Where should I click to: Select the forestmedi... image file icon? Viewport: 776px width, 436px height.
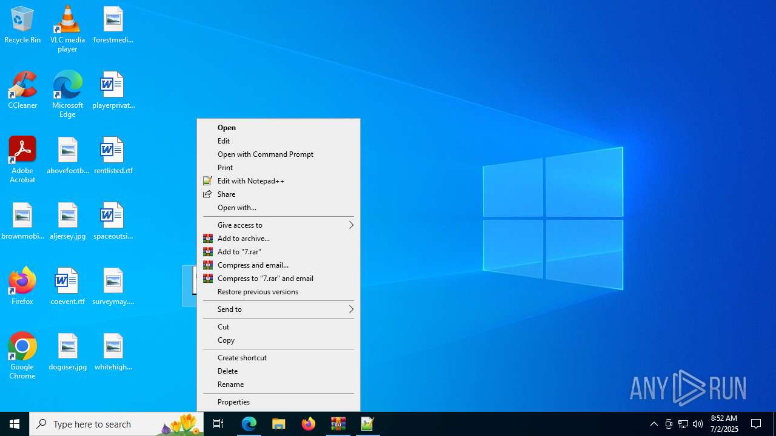point(113,25)
